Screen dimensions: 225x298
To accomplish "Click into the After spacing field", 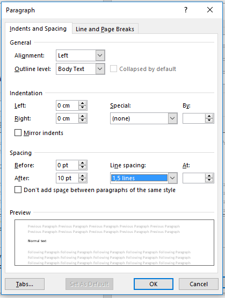I will point(67,178).
